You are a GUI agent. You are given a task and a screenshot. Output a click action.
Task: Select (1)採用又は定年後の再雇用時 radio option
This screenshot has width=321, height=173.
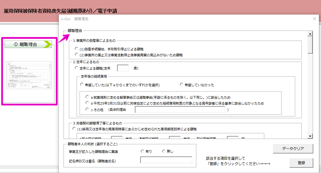pyautogui.click(x=74, y=129)
